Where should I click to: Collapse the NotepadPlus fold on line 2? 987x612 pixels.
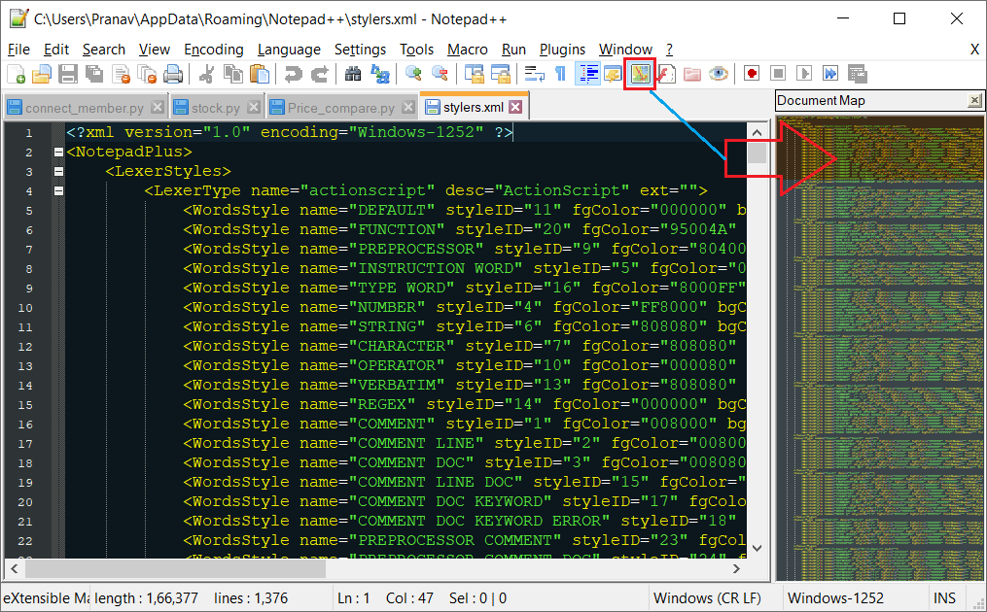[x=58, y=152]
